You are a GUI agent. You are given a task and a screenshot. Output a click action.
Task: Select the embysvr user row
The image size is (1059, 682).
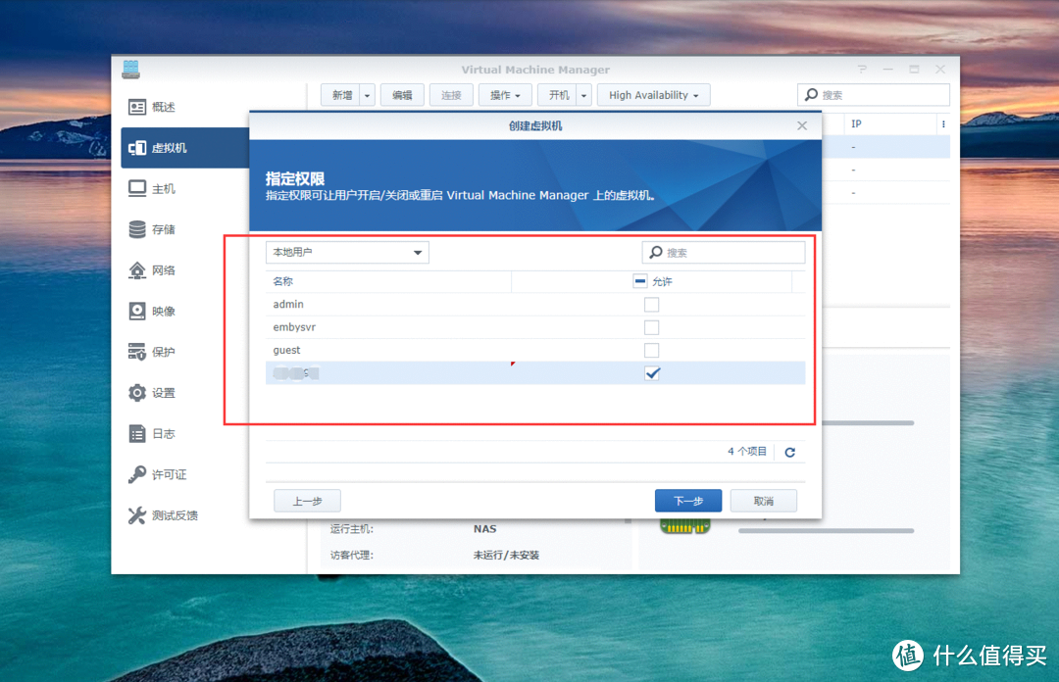535,327
